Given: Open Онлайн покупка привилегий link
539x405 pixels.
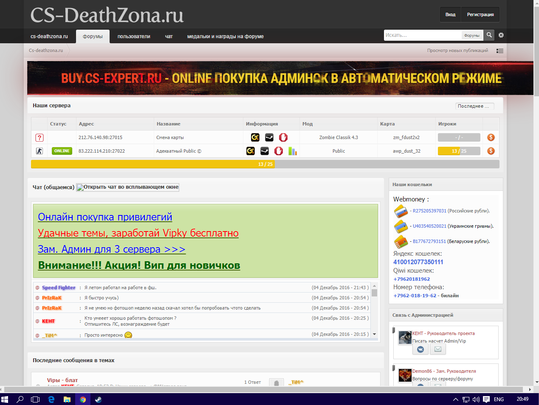Looking at the screenshot, I should pyautogui.click(x=105, y=217).
